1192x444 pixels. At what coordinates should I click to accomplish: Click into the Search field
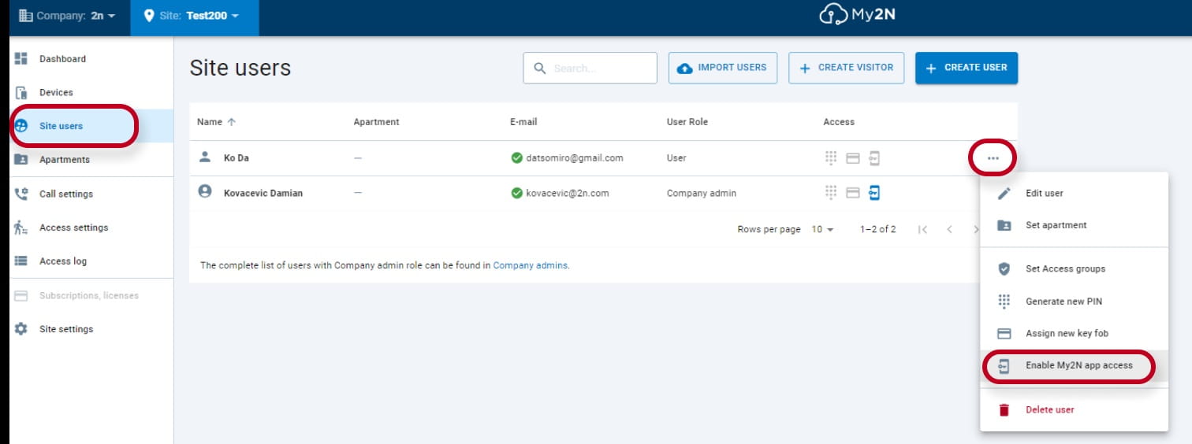click(590, 68)
